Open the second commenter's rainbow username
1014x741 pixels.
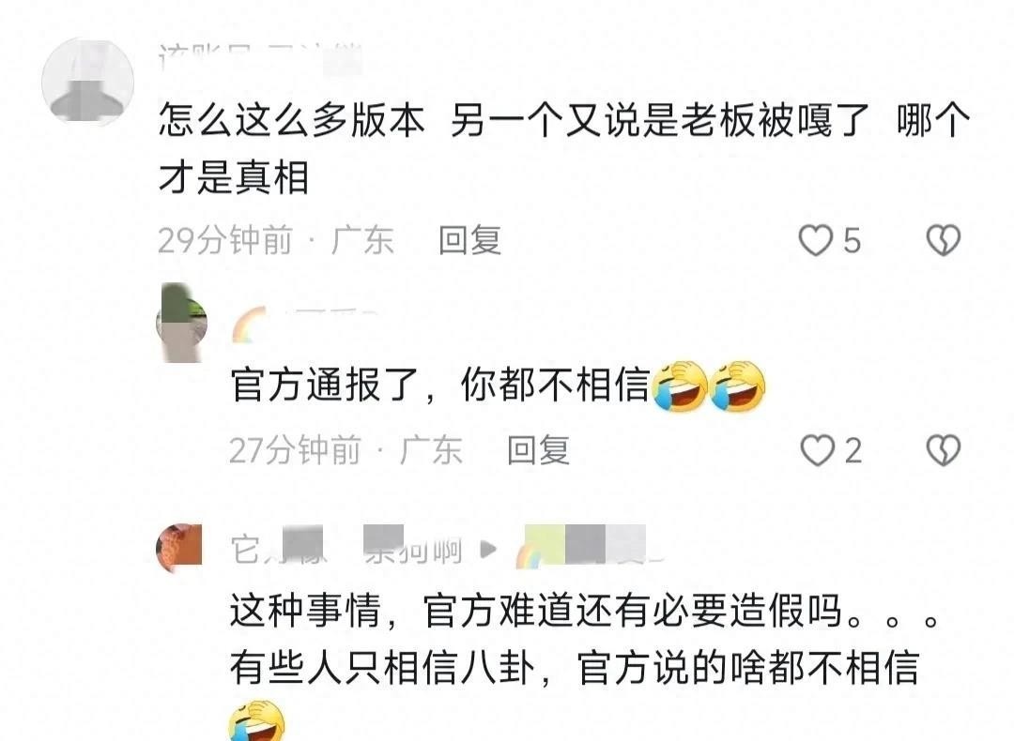(x=304, y=325)
